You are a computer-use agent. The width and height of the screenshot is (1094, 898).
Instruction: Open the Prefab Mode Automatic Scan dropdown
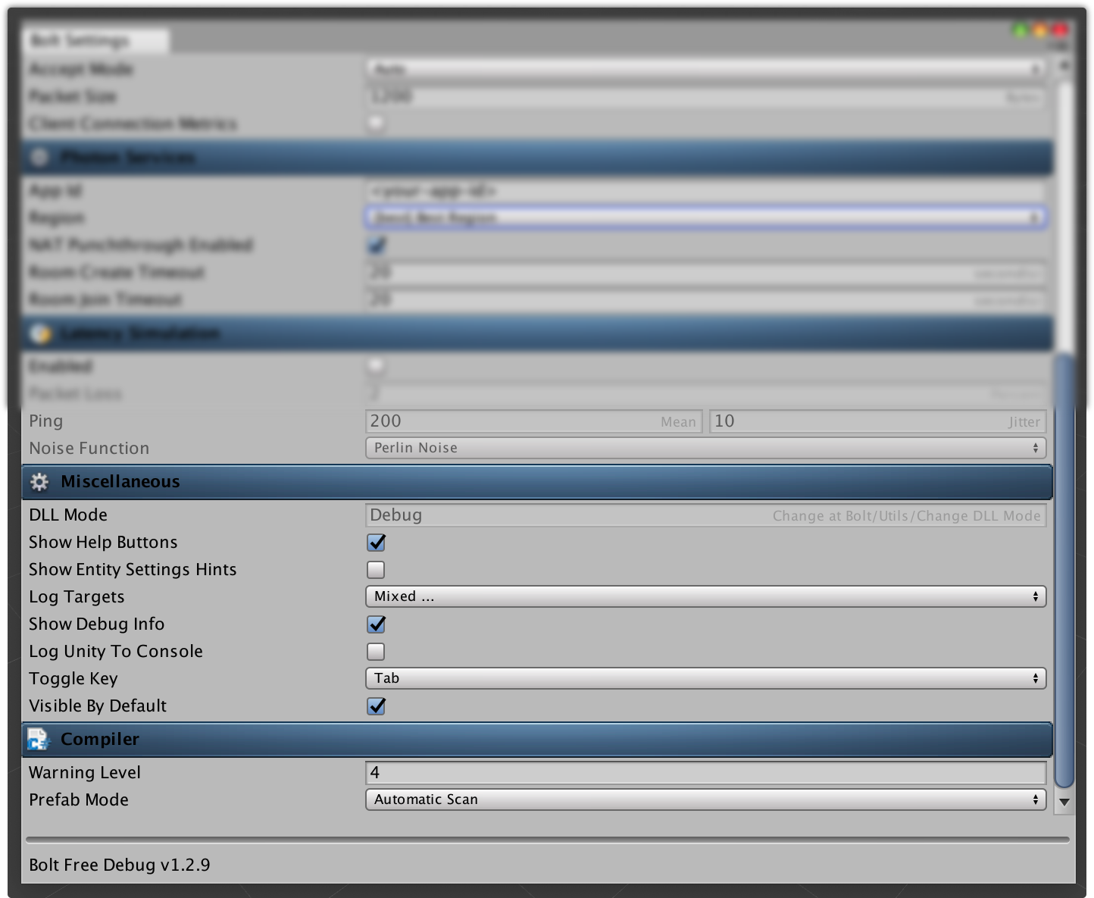click(x=705, y=799)
